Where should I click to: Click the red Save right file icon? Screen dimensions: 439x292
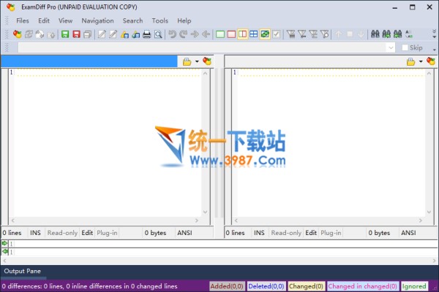pyautogui.click(x=76, y=34)
